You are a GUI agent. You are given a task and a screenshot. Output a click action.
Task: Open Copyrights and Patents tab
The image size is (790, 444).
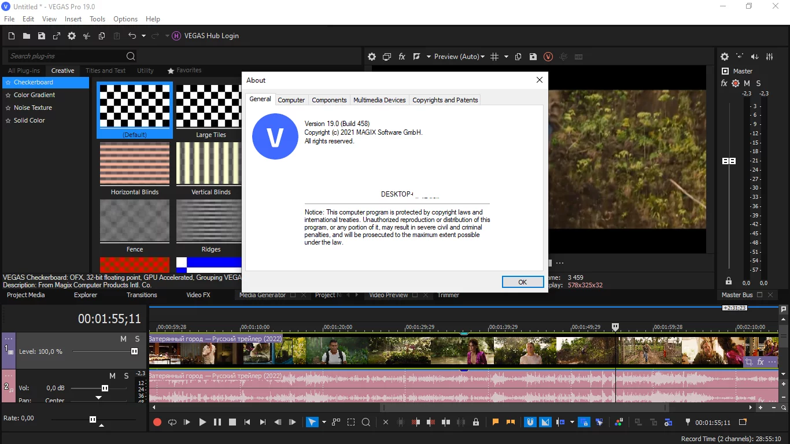pyautogui.click(x=445, y=100)
